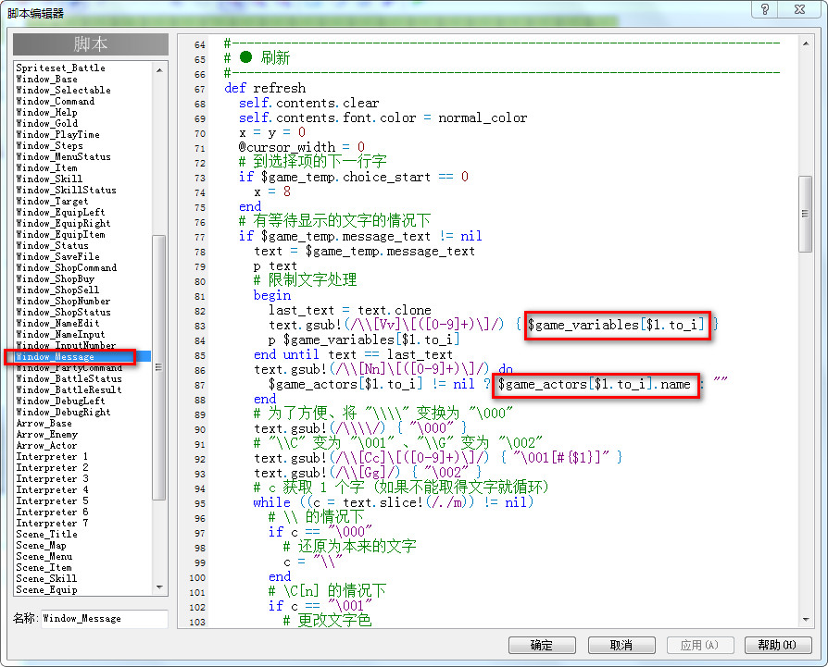Open the Scene_Menu script
The height and width of the screenshot is (667, 828).
click(x=44, y=556)
